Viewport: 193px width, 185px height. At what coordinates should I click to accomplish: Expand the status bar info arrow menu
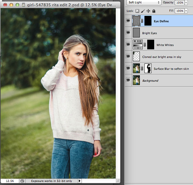click(80, 181)
